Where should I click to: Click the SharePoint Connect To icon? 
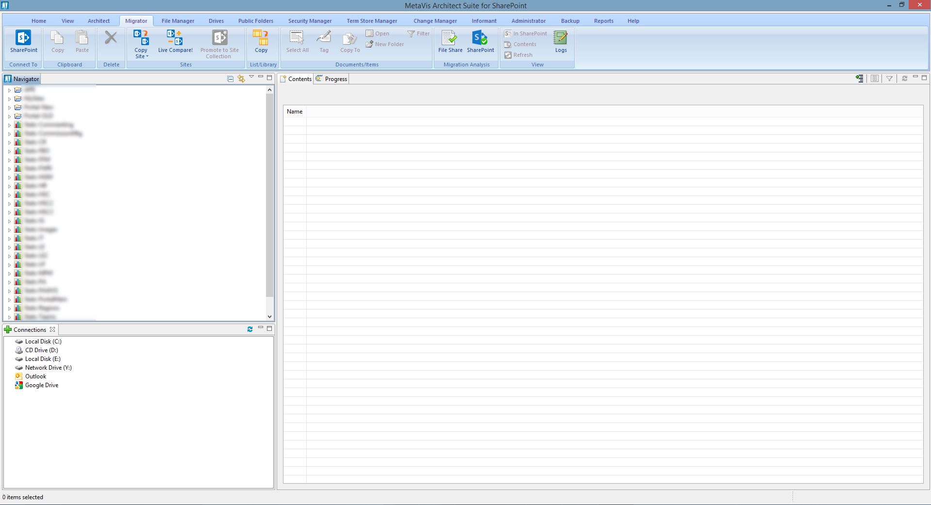[23, 38]
